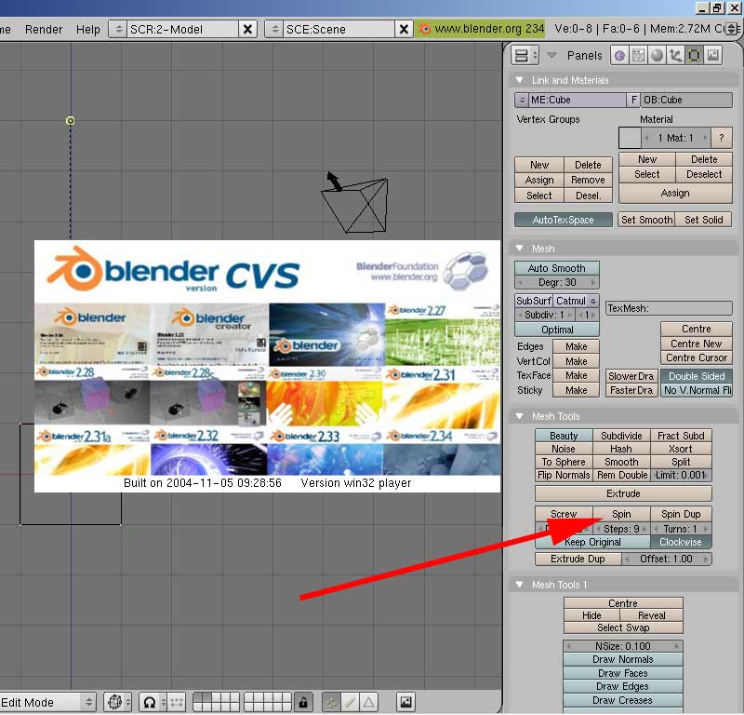Click the Buttons Window type selector icon
744x715 pixels.
coord(525,56)
